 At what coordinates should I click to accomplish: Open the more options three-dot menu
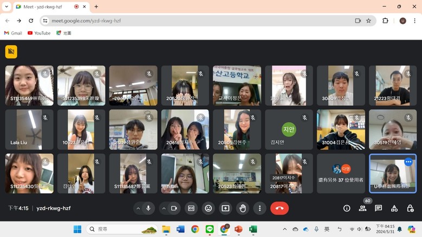[x=259, y=208]
